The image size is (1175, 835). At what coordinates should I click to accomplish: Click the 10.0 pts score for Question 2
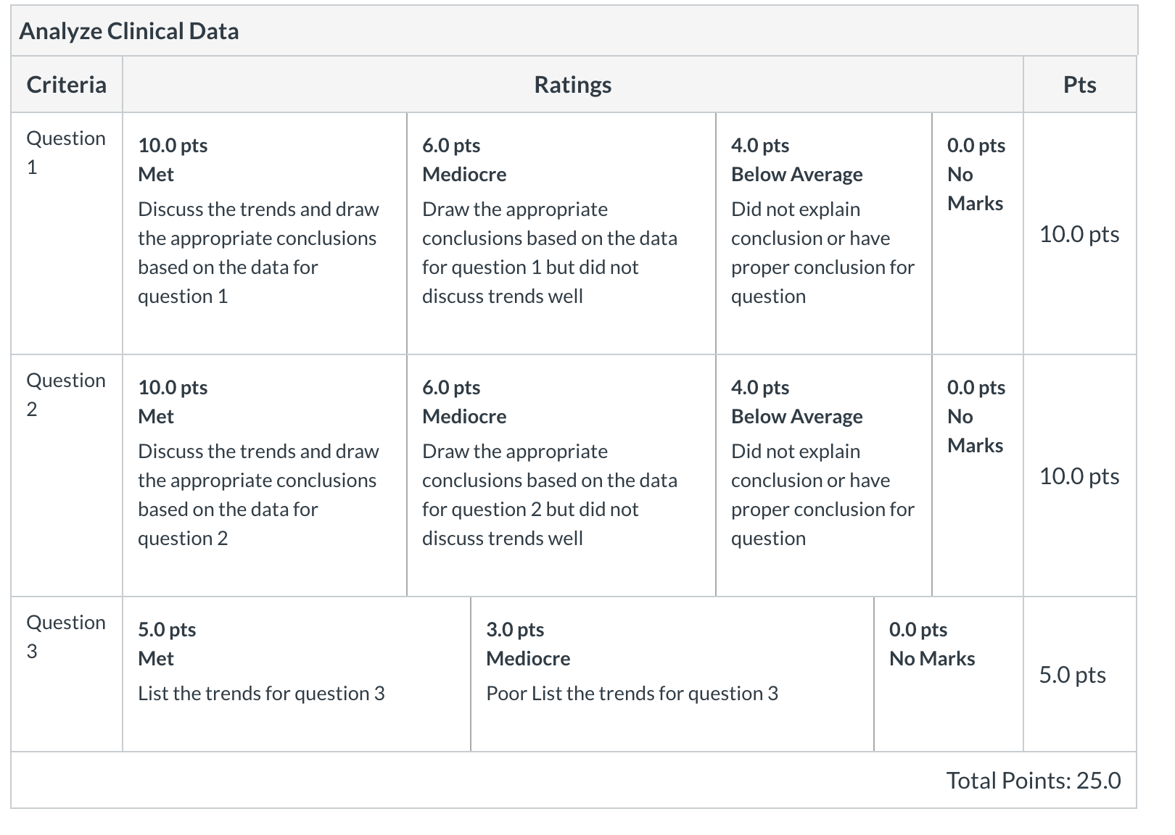point(1079,476)
